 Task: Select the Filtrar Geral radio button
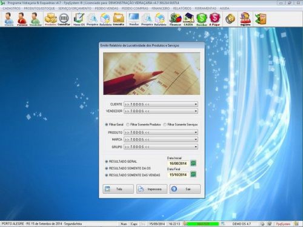[x=106, y=125]
